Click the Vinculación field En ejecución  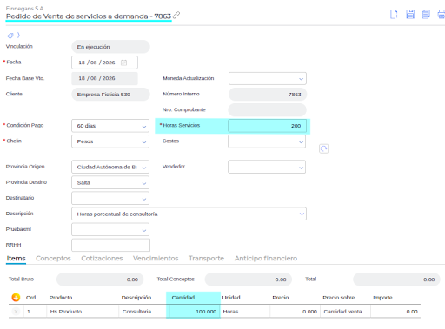[110, 47]
